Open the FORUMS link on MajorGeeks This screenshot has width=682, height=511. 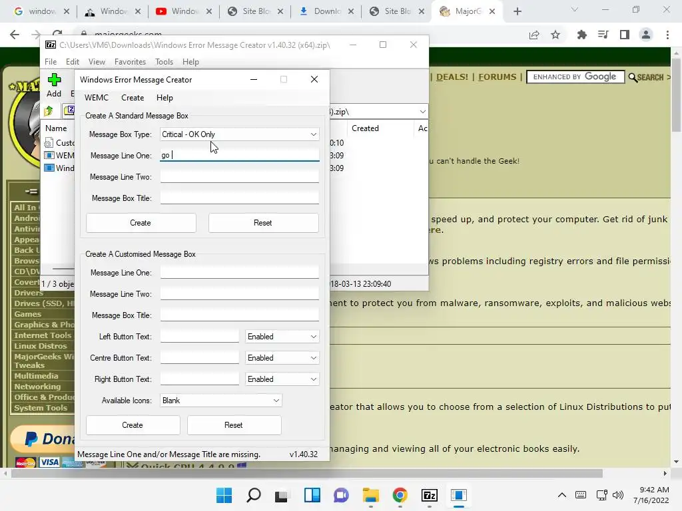[x=497, y=77]
